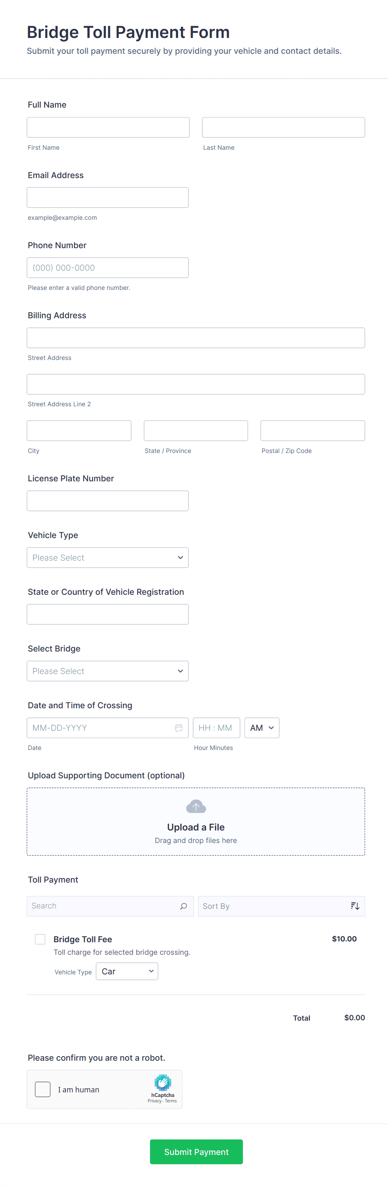Viewport: 388px width, 1185px height.
Task: Tick the Bridge Toll Fee checkbox
Action: [x=40, y=939]
